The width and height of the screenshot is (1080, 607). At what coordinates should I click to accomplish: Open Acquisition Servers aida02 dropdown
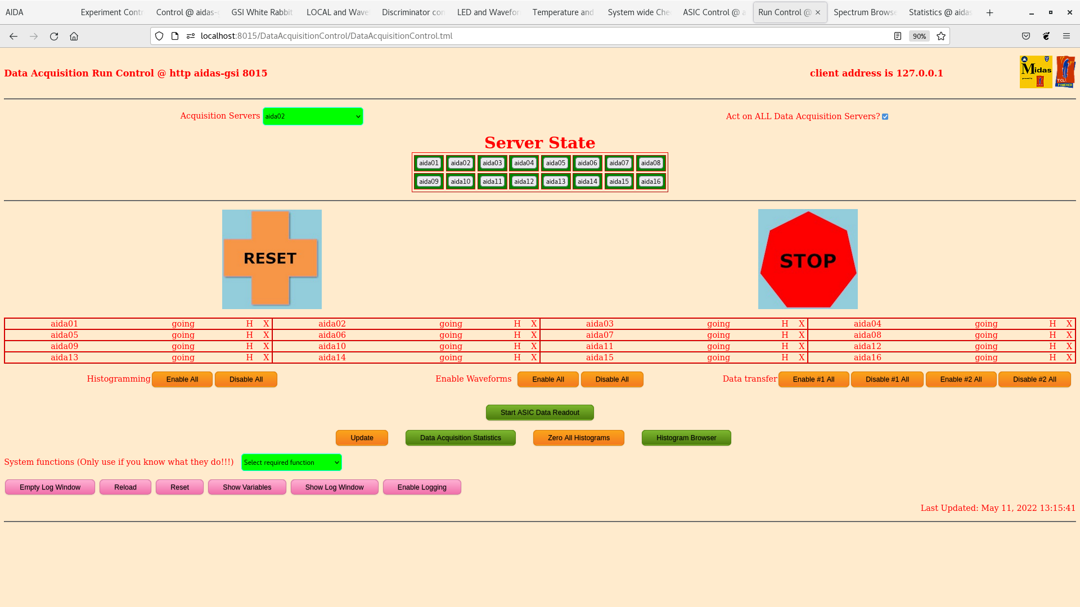coord(313,116)
